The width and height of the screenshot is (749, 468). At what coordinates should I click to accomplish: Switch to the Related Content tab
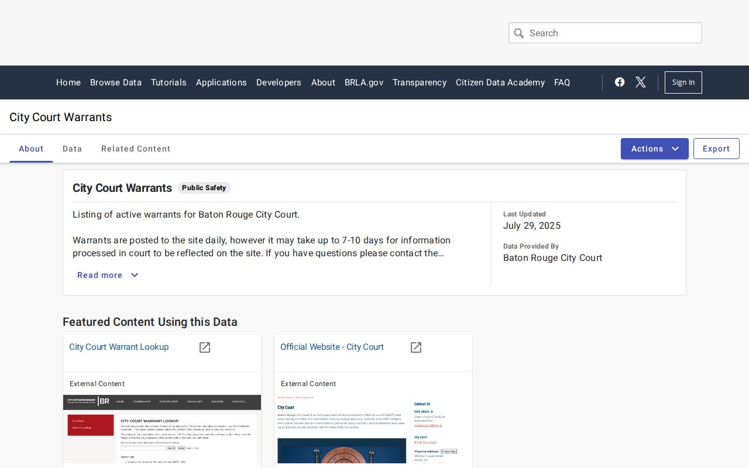click(x=136, y=149)
